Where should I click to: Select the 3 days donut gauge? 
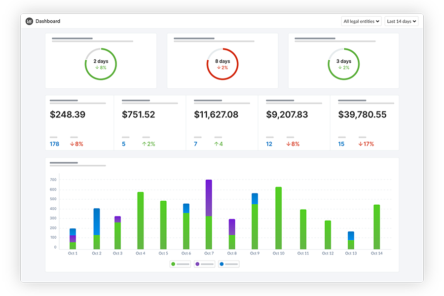tap(343, 64)
